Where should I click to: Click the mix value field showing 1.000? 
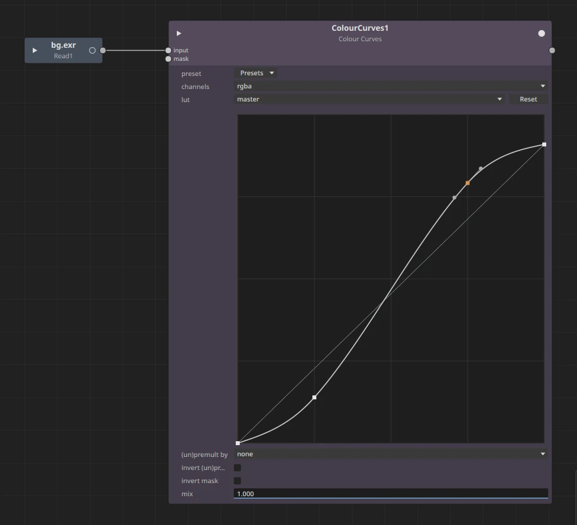[x=391, y=494]
